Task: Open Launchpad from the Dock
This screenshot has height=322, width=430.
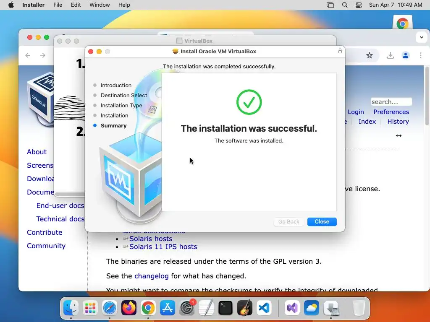Action: [90, 308]
